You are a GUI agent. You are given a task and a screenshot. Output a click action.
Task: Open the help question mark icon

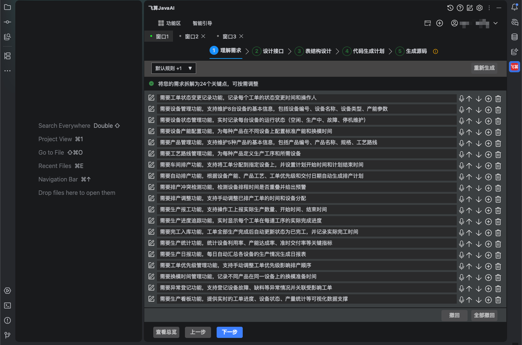coord(460,8)
